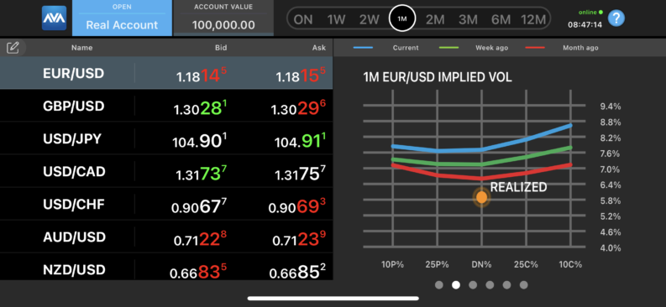Expand the Account Value panel

point(223,18)
